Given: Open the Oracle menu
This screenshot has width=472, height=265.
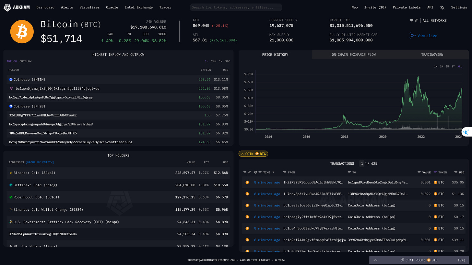Looking at the screenshot, I should 112,7.
